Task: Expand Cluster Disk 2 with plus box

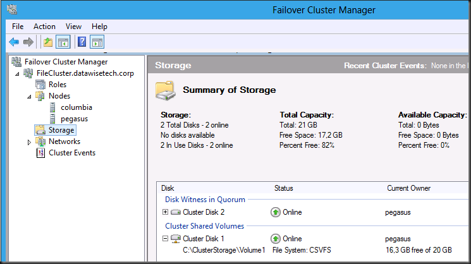Action: [165, 212]
